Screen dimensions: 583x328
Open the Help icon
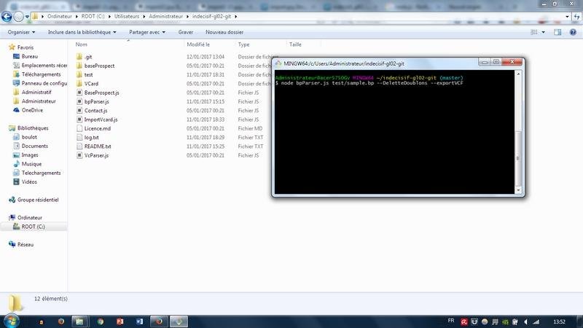tap(573, 32)
